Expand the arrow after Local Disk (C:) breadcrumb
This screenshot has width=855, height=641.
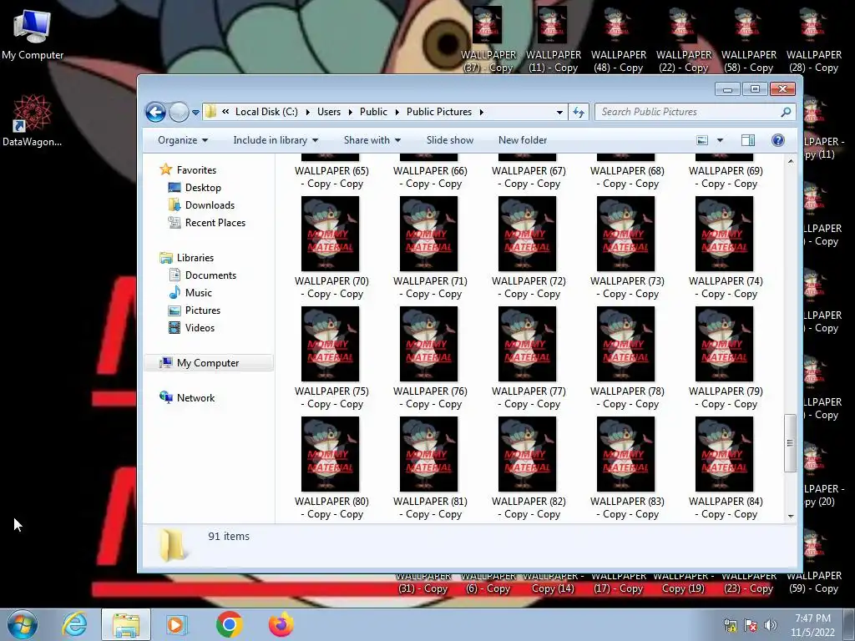pyautogui.click(x=307, y=113)
